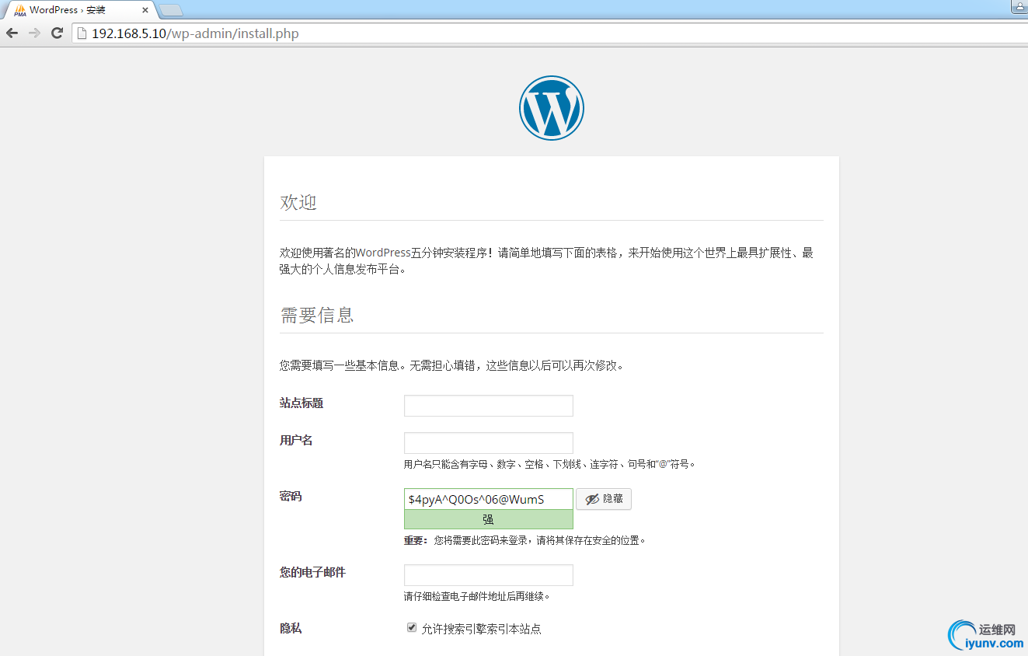
Task: Click the 欢迎 heading
Action: (x=298, y=202)
